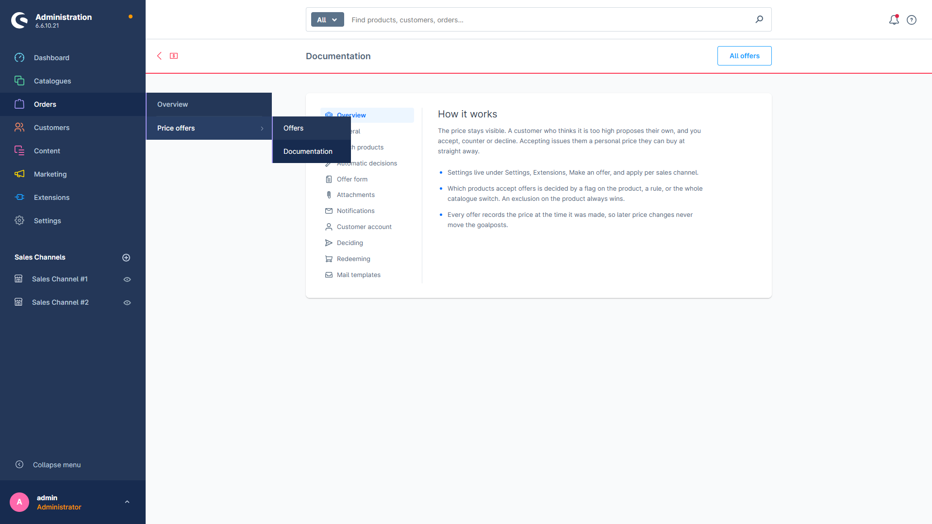
Task: Select Offers in the submenu
Action: [x=312, y=128]
